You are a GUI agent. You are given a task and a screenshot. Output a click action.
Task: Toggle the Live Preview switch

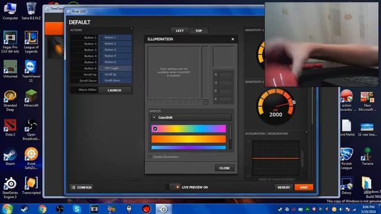click(175, 187)
